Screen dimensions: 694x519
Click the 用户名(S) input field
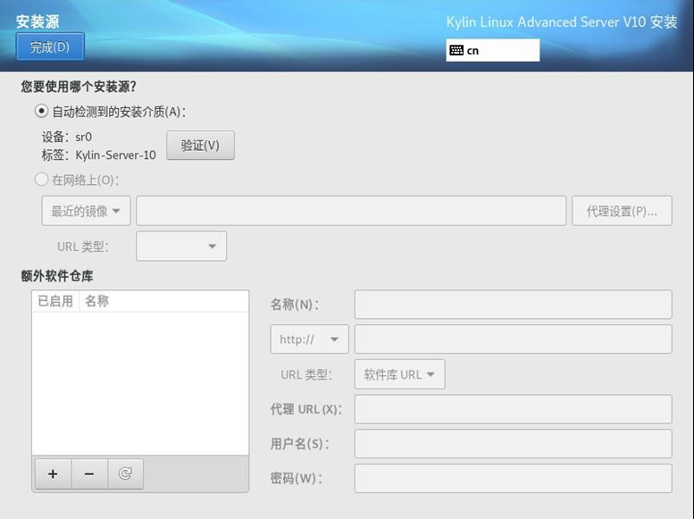(513, 444)
